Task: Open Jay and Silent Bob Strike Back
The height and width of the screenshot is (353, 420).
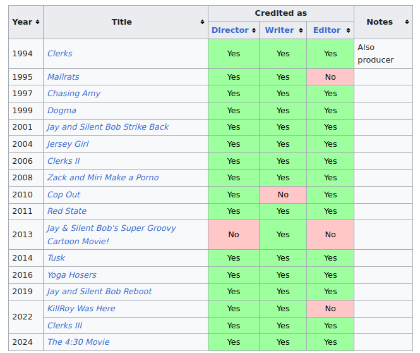Action: pos(108,127)
